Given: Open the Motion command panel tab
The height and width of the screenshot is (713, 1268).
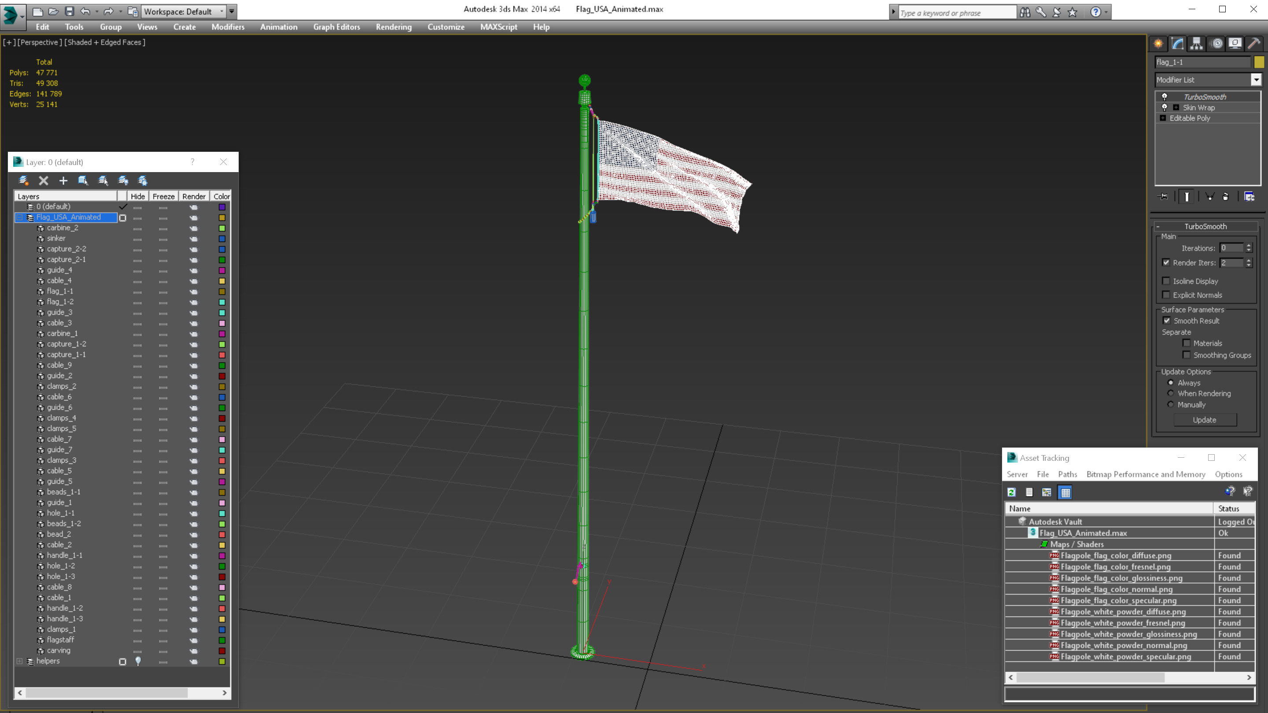Looking at the screenshot, I should 1216,44.
